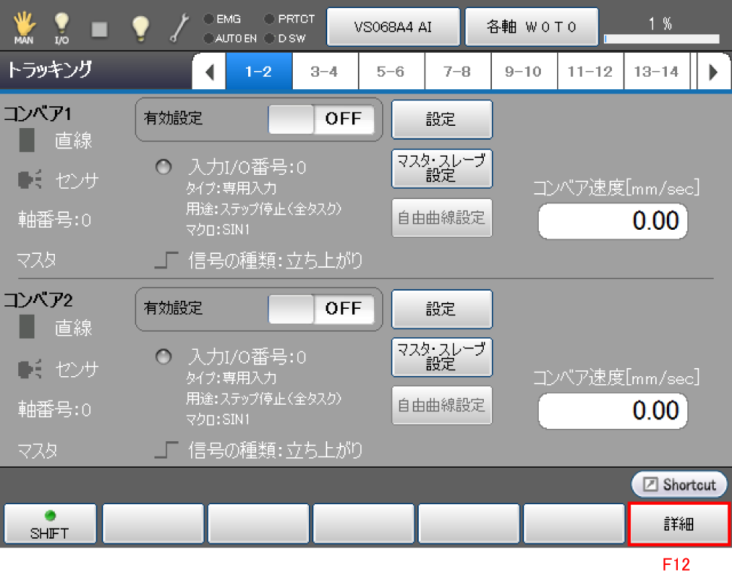732x573 pixels.
Task: Click コンベア1 コンベア速度 value field
Action: click(613, 221)
